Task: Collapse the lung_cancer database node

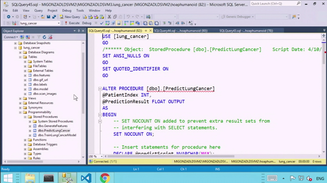Action: point(15,48)
